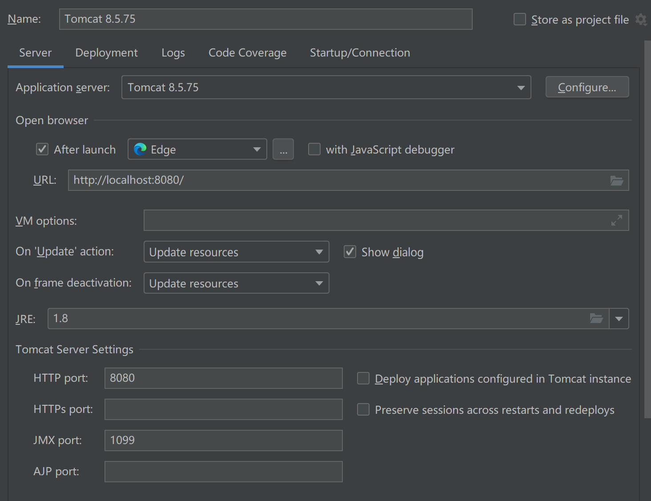Click the 'Tomcat Server Settings' section label
651x501 pixels.
75,350
